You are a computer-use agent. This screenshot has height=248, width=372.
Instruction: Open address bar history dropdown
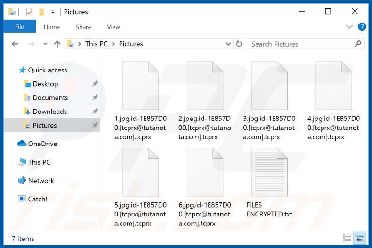228,44
